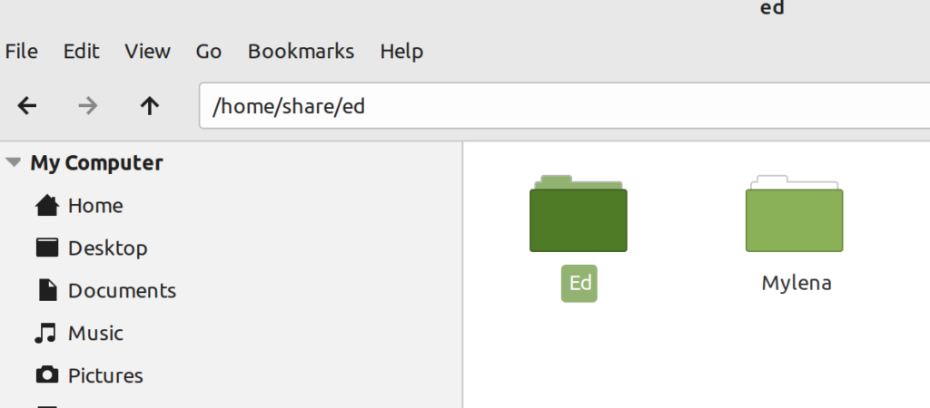Click the /home/share/ed location path field
Viewport: 930px width, 408px height.
(564, 106)
